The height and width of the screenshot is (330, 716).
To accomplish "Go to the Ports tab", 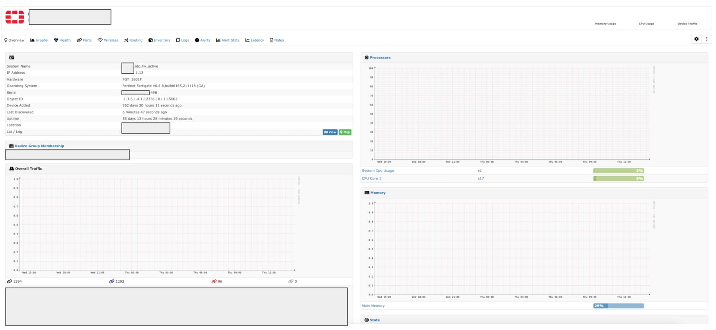I will coord(84,40).
